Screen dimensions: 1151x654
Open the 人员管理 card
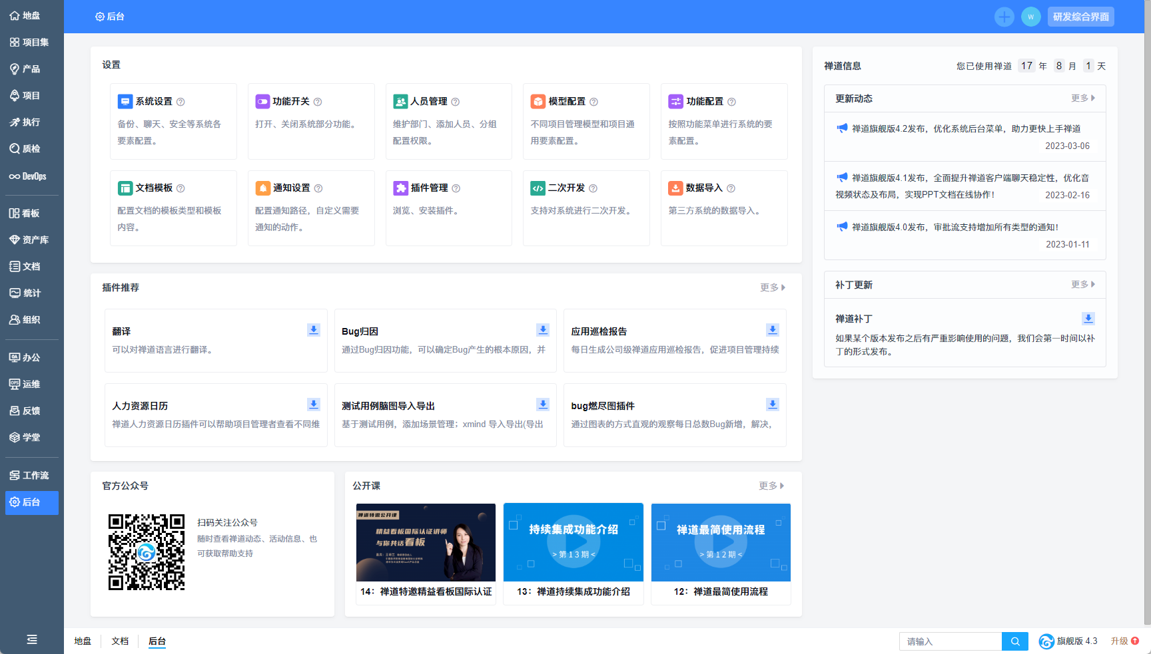point(449,121)
